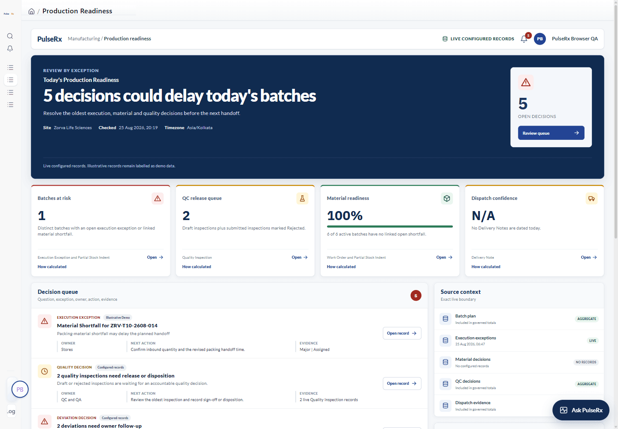Click the Decision queue count badge
The height and width of the screenshot is (429, 618).
(416, 296)
